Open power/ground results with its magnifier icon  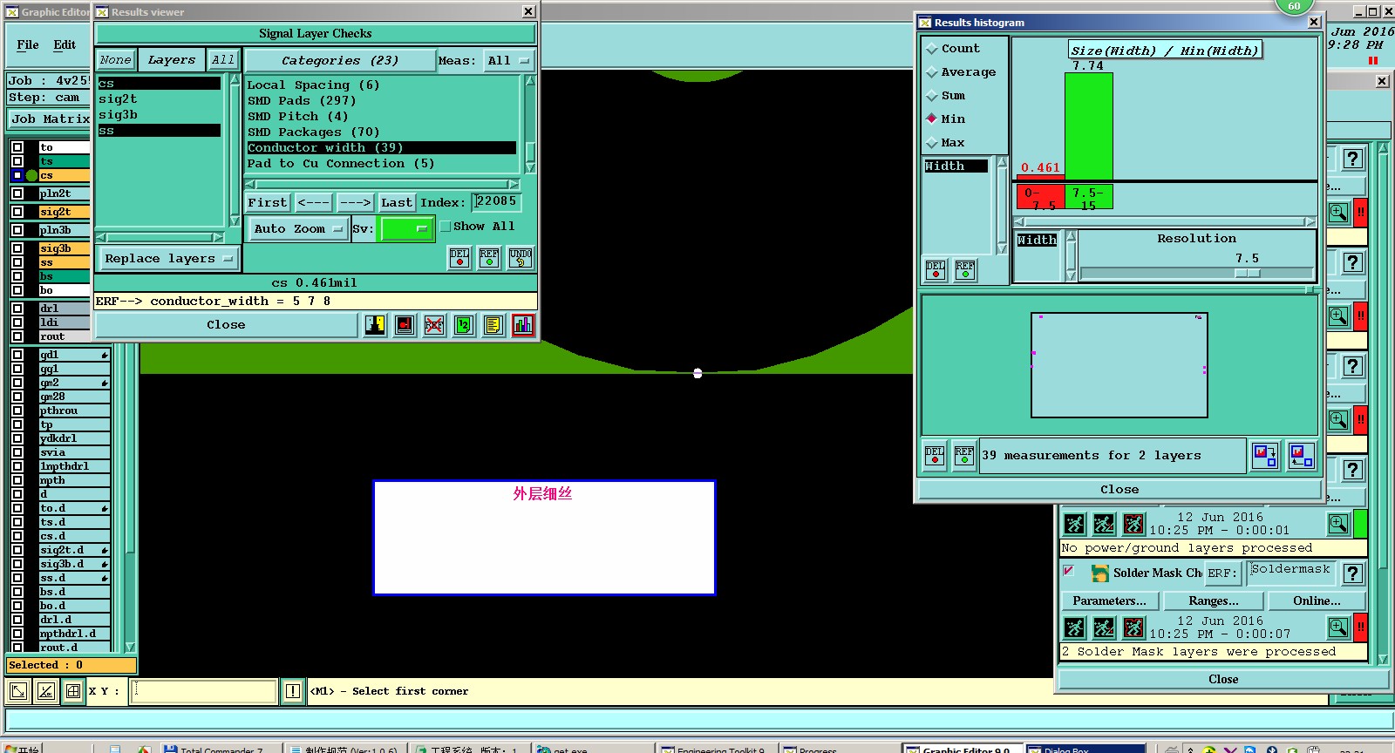point(1338,524)
